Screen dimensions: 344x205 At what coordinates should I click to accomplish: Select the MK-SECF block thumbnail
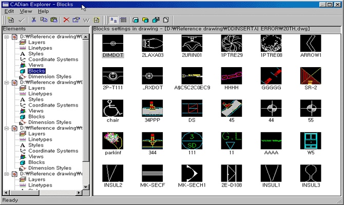(152, 173)
